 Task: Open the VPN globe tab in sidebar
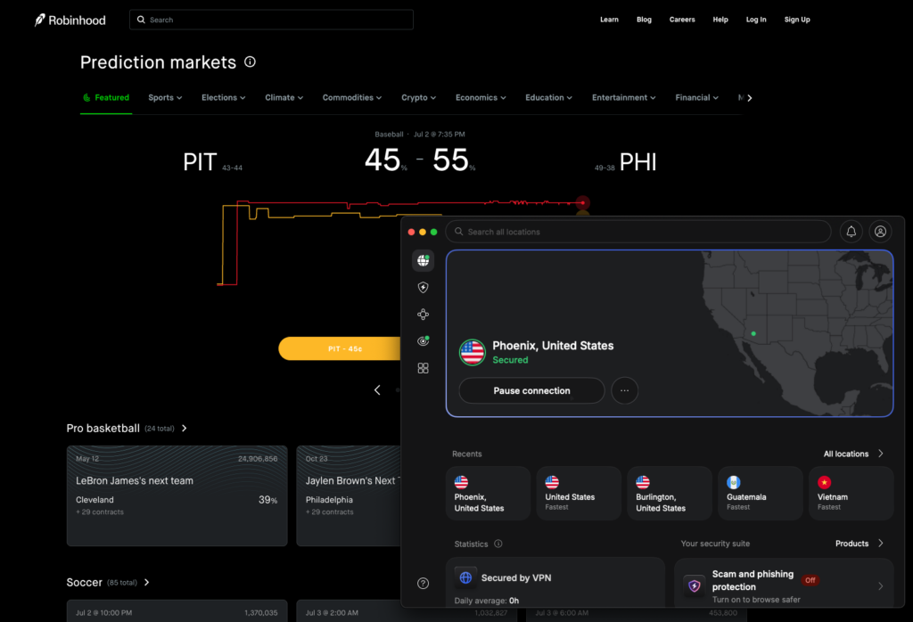pos(424,260)
